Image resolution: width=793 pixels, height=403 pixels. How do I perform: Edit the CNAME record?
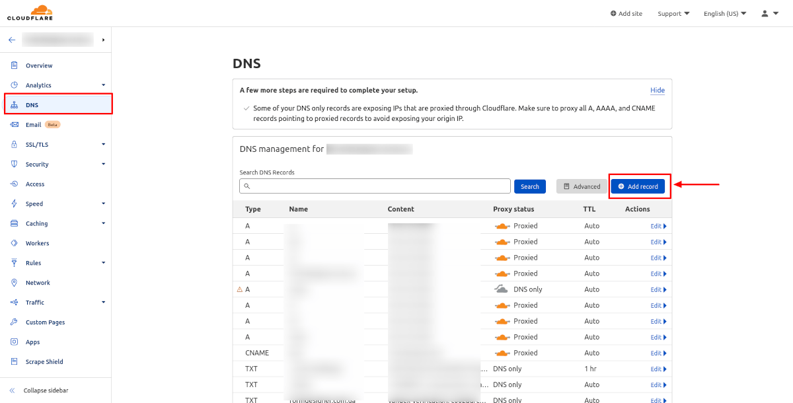[x=657, y=353]
